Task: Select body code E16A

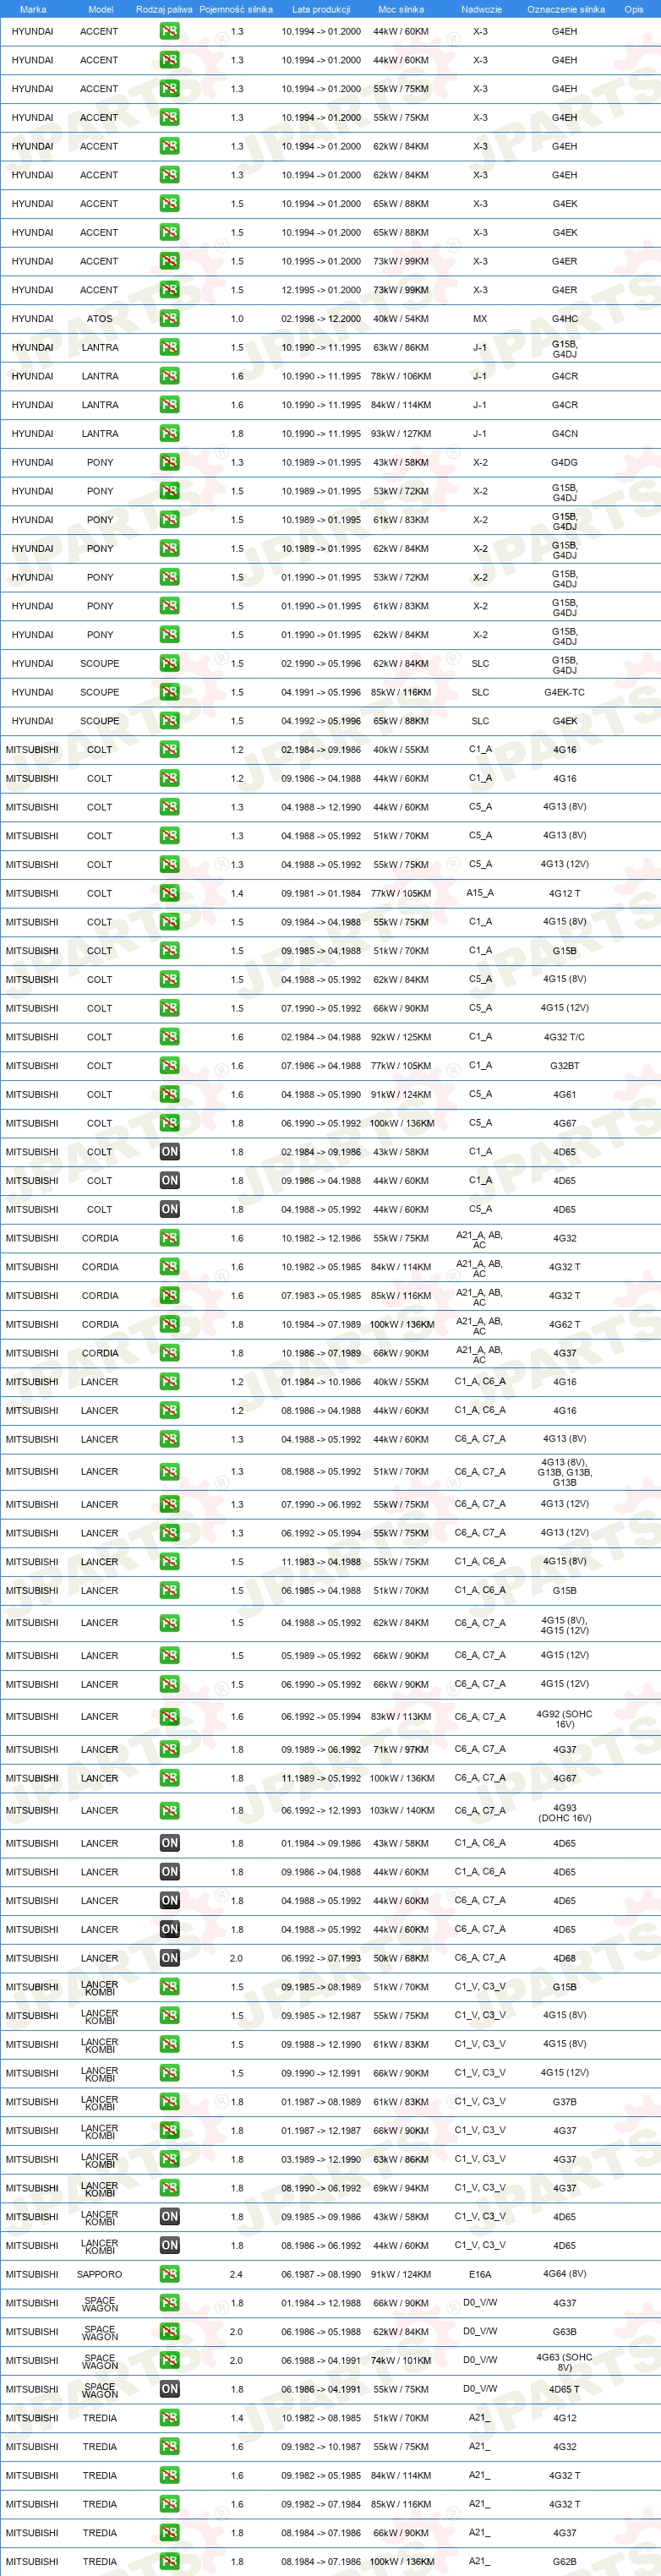Action: tap(480, 2274)
